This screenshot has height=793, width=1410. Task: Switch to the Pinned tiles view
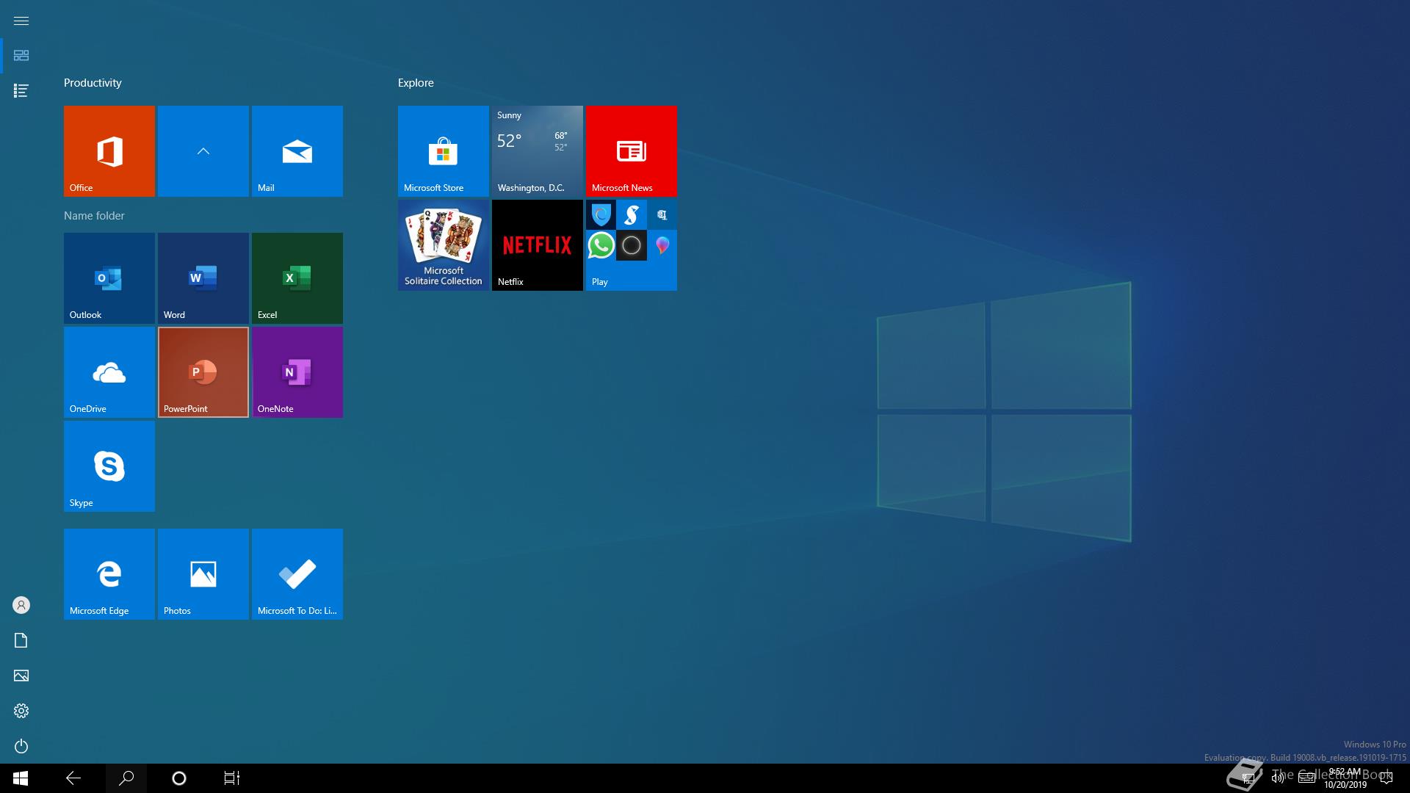(x=21, y=56)
